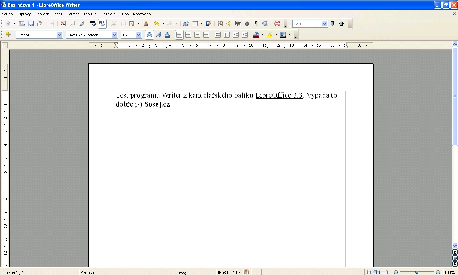
Task: Click the Open file folder icon
Action: 22,24
